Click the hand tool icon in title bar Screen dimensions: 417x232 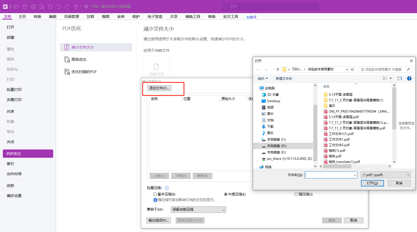[x=76, y=7]
